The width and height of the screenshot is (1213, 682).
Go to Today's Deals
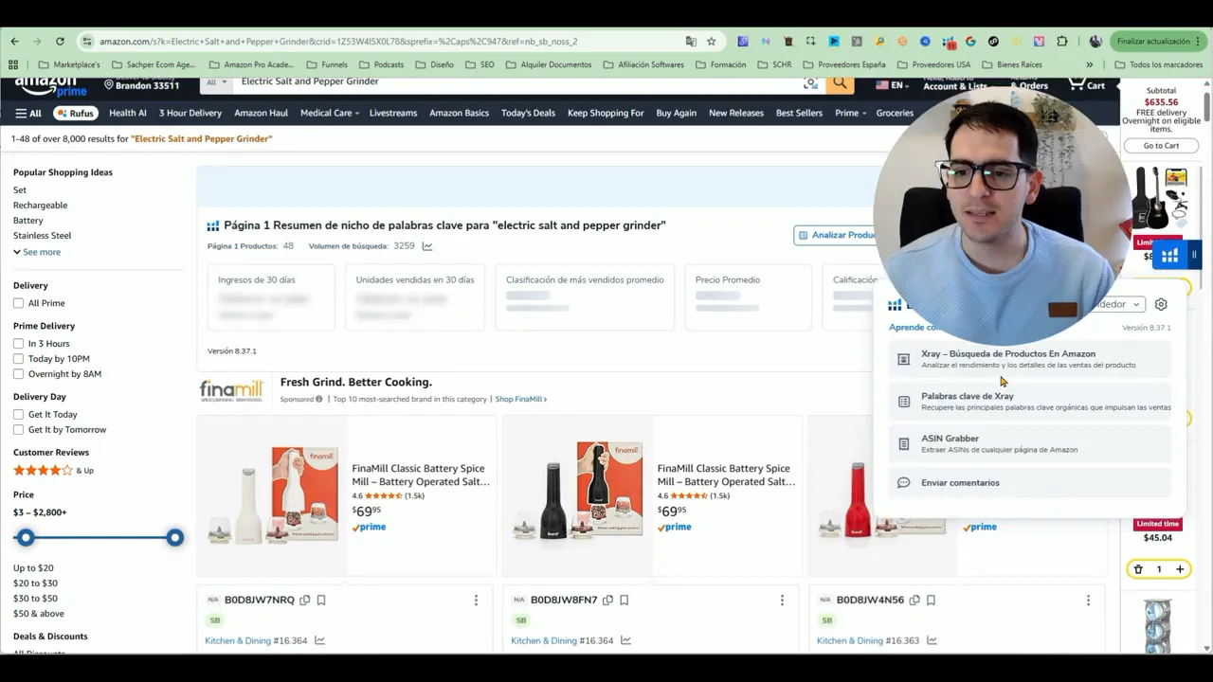click(528, 113)
